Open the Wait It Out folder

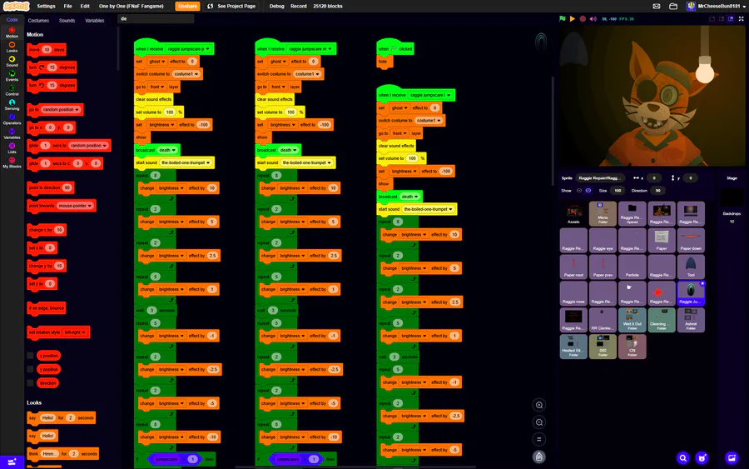click(632, 320)
